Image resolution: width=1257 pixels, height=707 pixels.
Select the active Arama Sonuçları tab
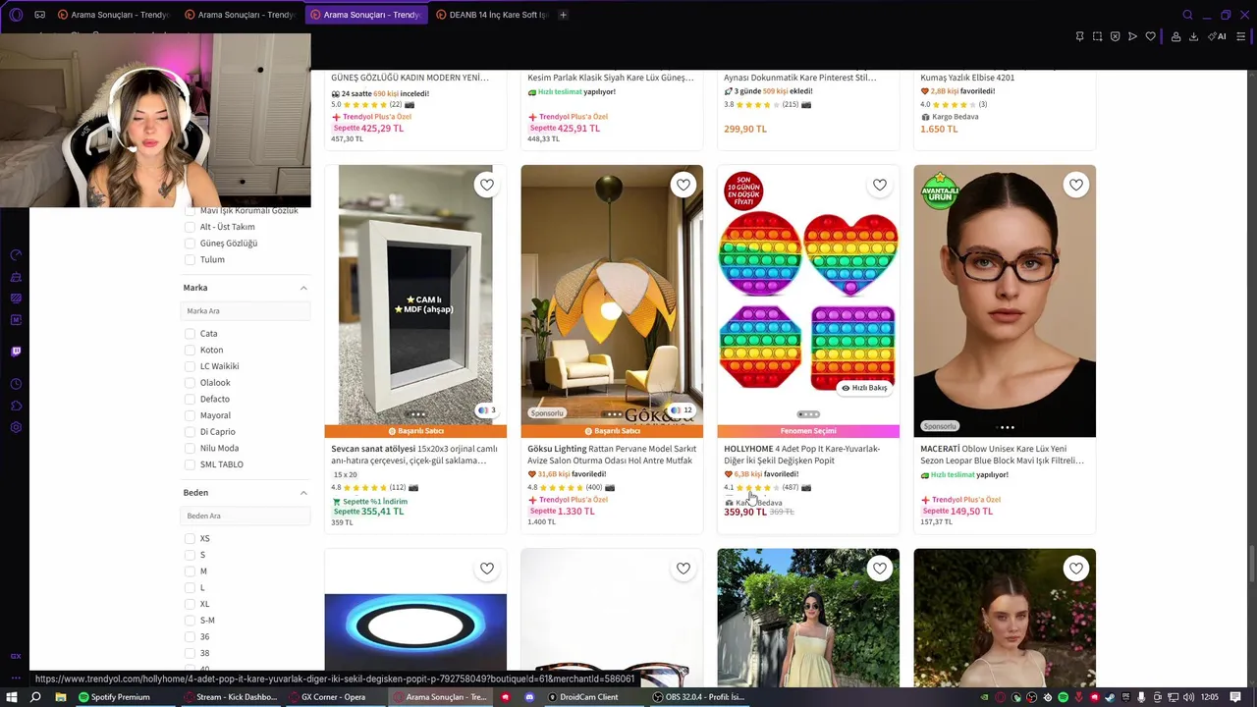coord(365,15)
